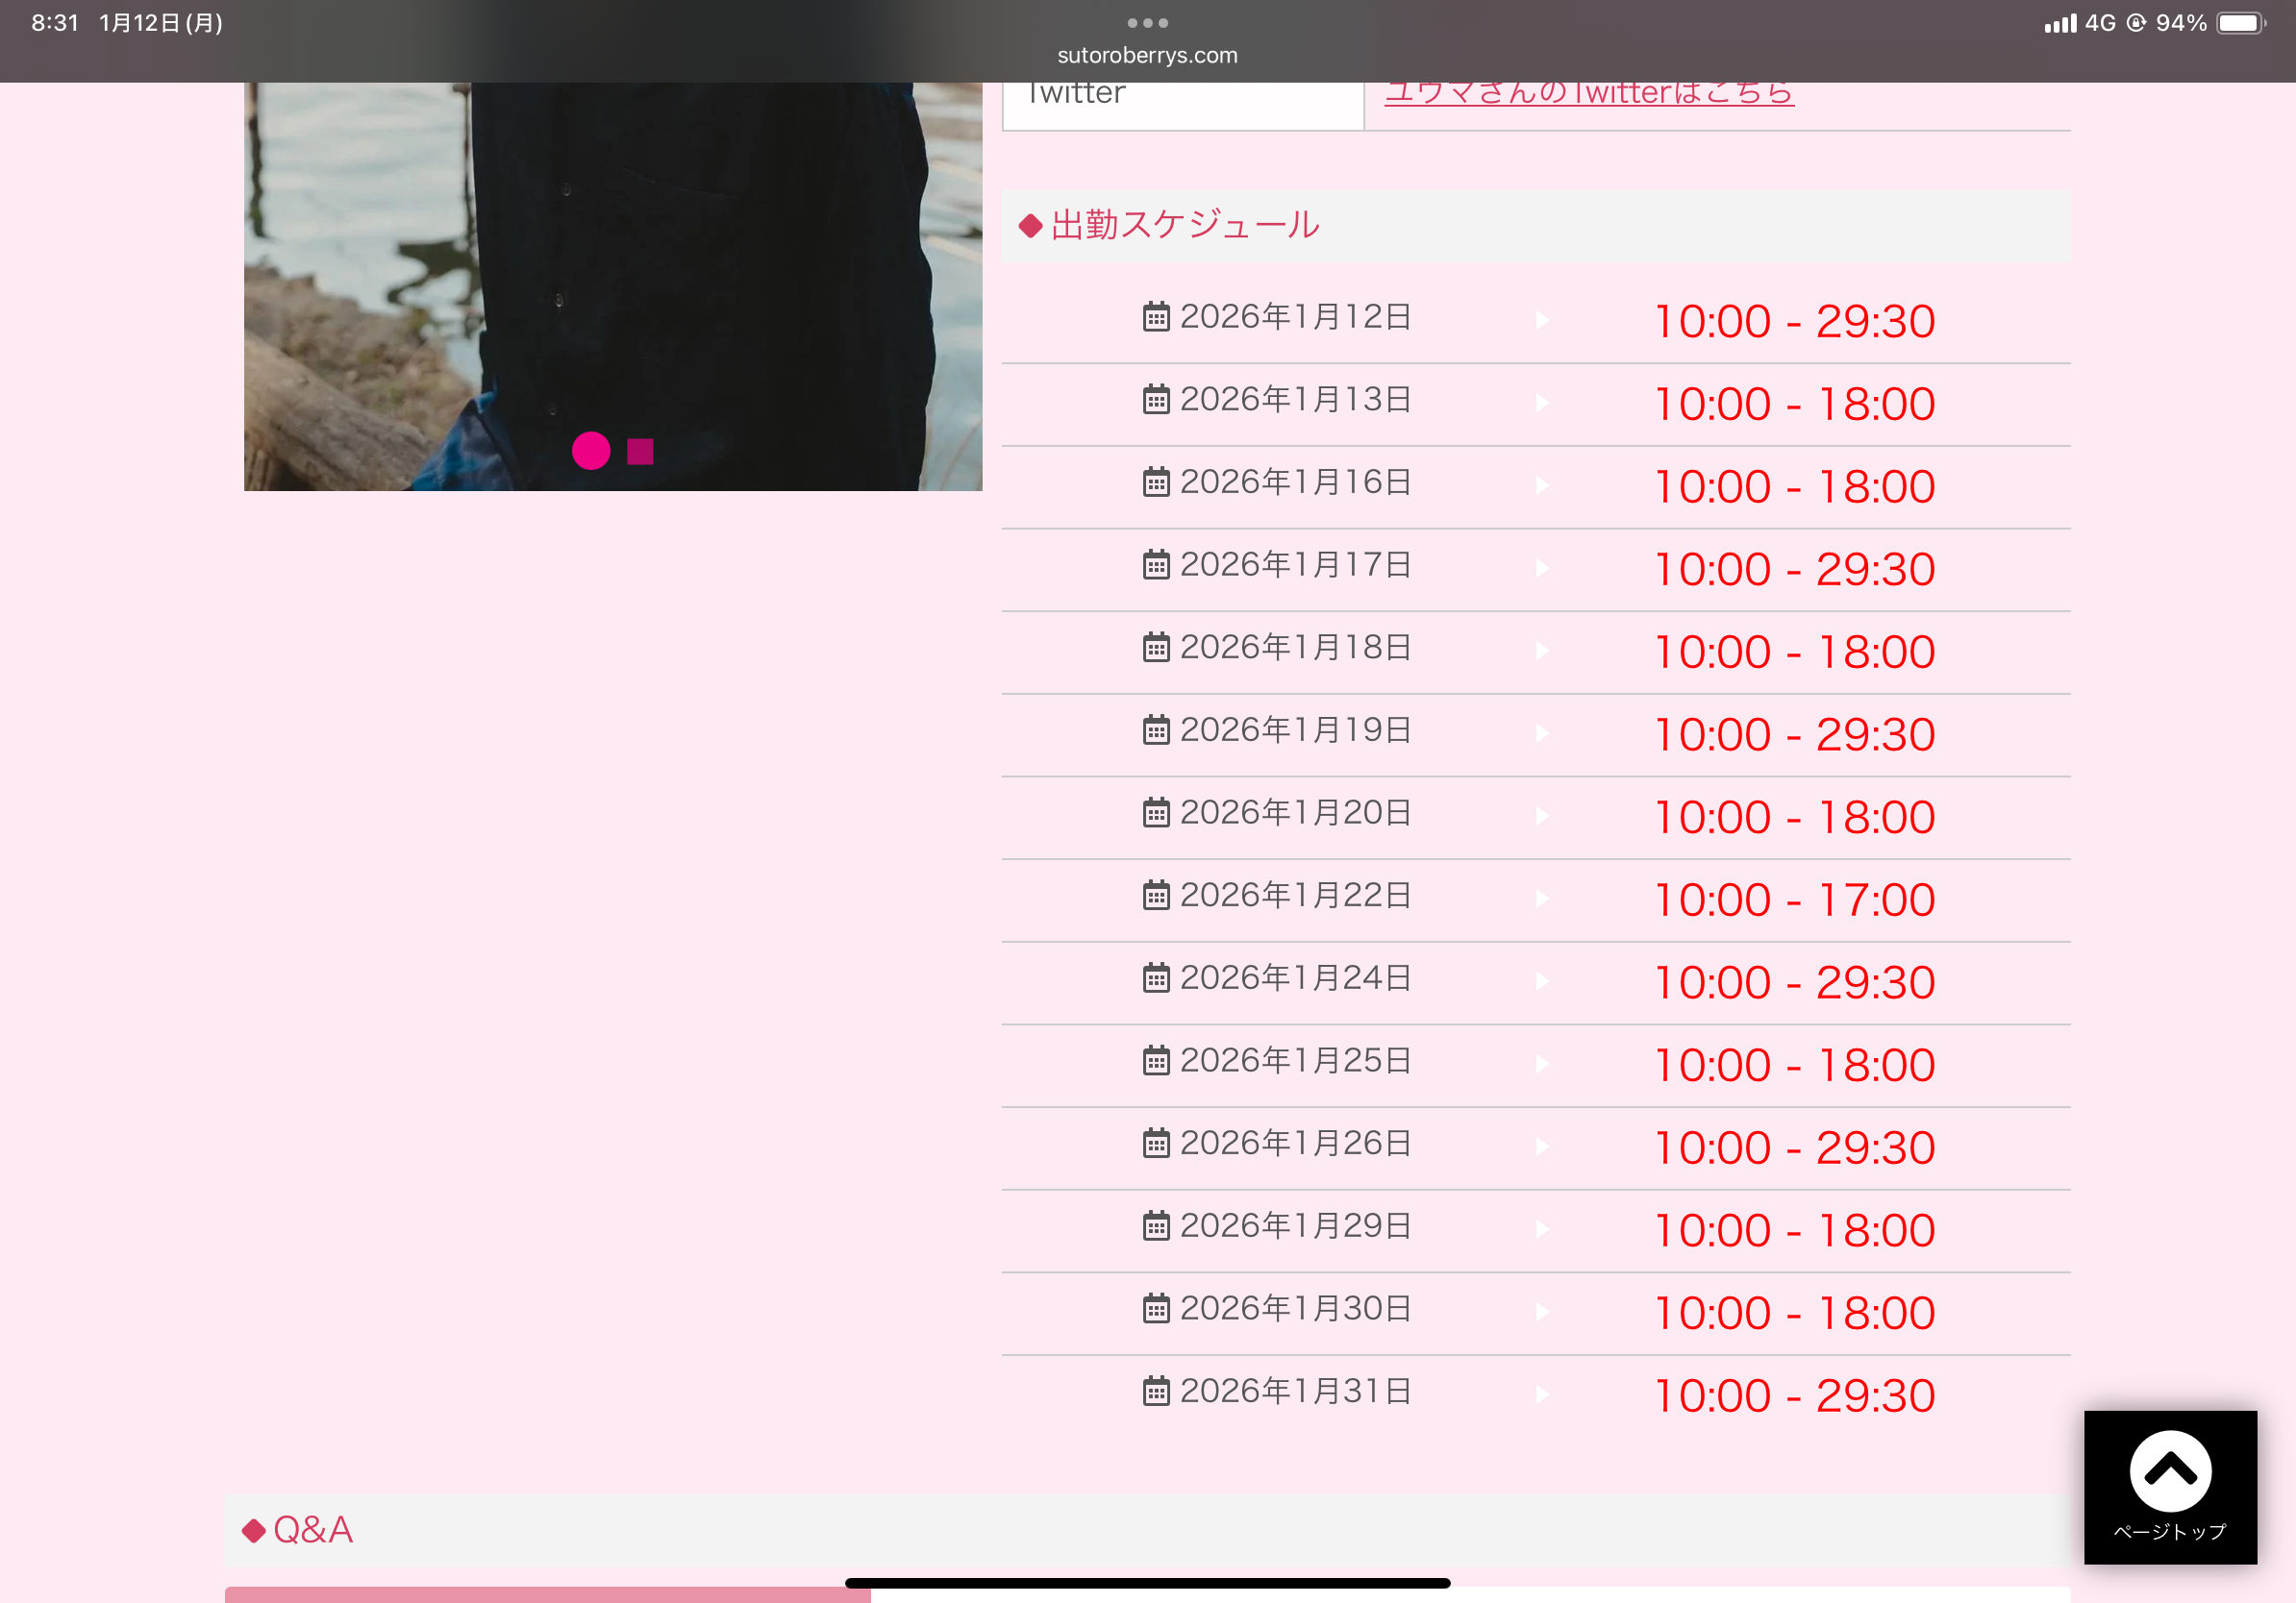Tap the cellular signal bars icon
Viewport: 2296px width, 1603px height.
coord(2060,23)
